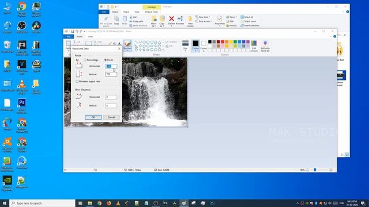
Task: Pick the yellow colour swatch in palette
Action: (231, 42)
